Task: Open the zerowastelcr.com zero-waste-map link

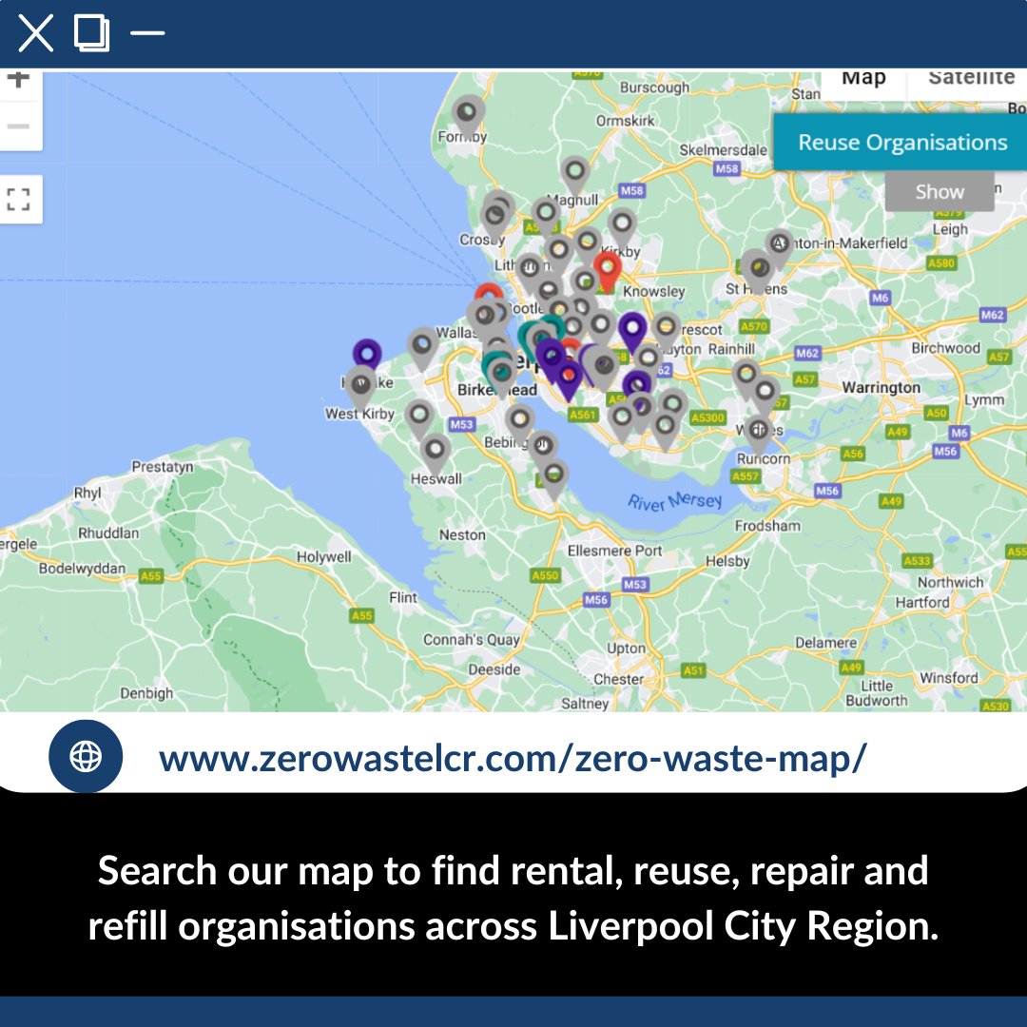Action: click(513, 759)
